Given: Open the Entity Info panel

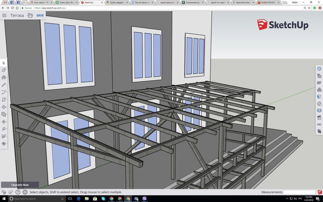Looking at the screenshot, I should click(319, 69).
